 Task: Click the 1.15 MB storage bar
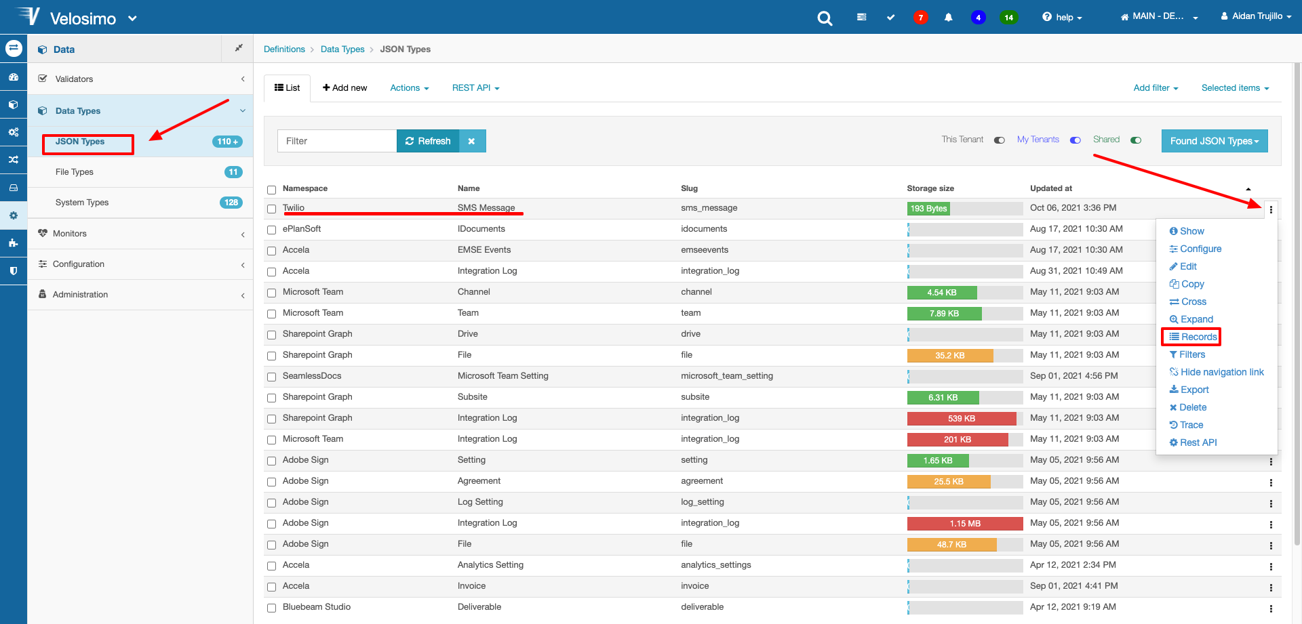pos(965,524)
